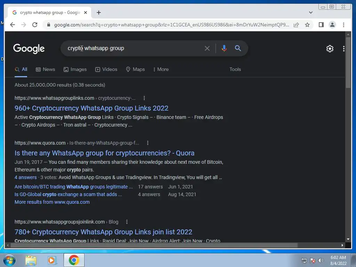Screen dimensions: 356x267
Task: Open about-result menu for whatsappgroupsjoinlink.com
Action: (127, 222)
